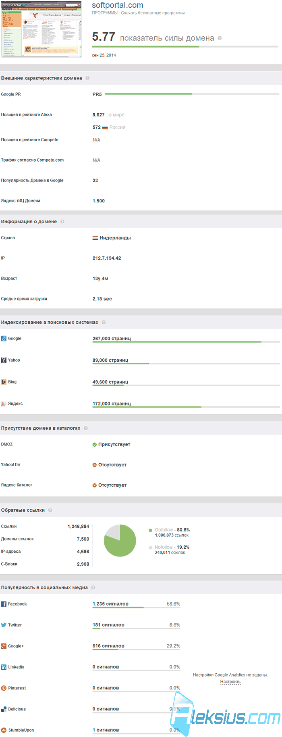The width and height of the screenshot is (282, 737).
Task: Click the Russia flag icon
Action: [x=105, y=127]
